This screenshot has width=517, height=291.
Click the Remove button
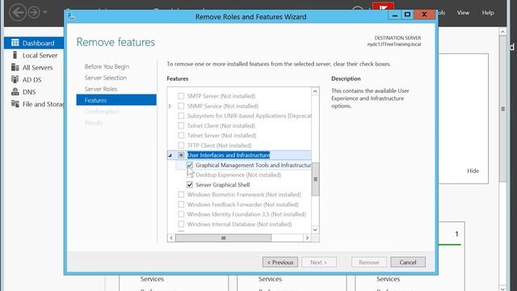pyautogui.click(x=369, y=262)
